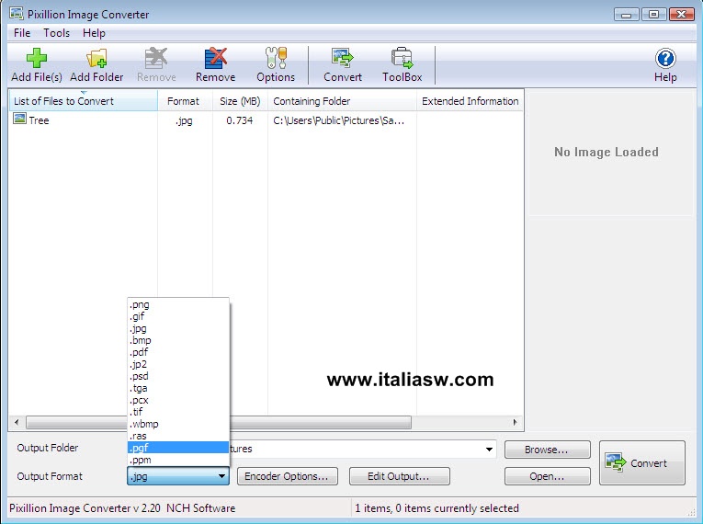Open the Help menu
Image resolution: width=703 pixels, height=524 pixels.
tap(94, 33)
